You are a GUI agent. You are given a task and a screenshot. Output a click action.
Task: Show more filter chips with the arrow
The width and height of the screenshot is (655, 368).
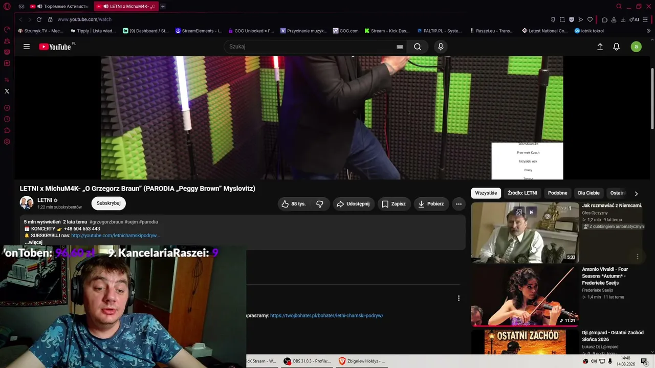[636, 194]
